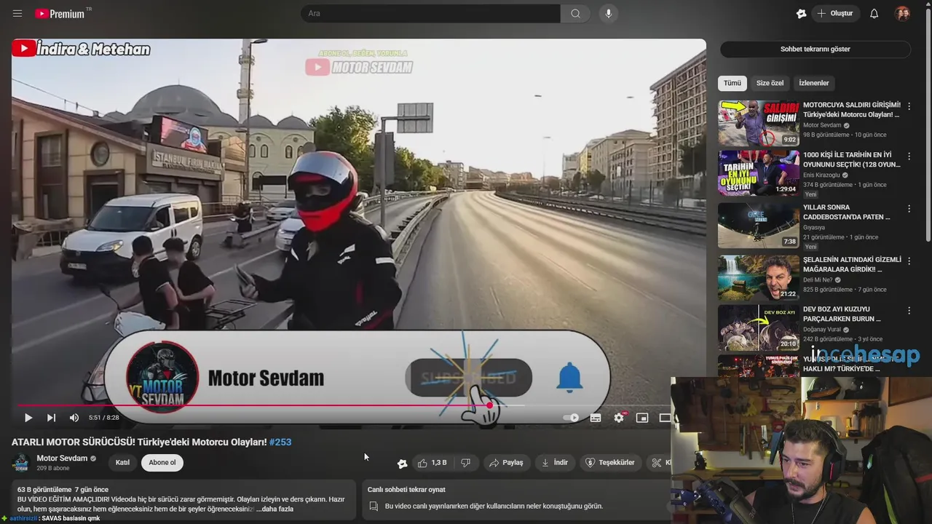Open Motor Sevdam channel avatar
932x524 pixels.
pyautogui.click(x=21, y=463)
